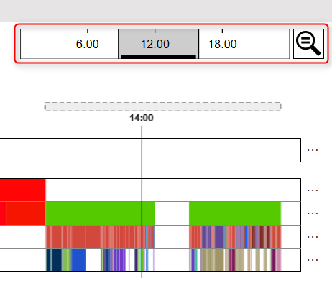Click the orange-red block left of the green bar
The image size is (332, 281).
pos(26,213)
